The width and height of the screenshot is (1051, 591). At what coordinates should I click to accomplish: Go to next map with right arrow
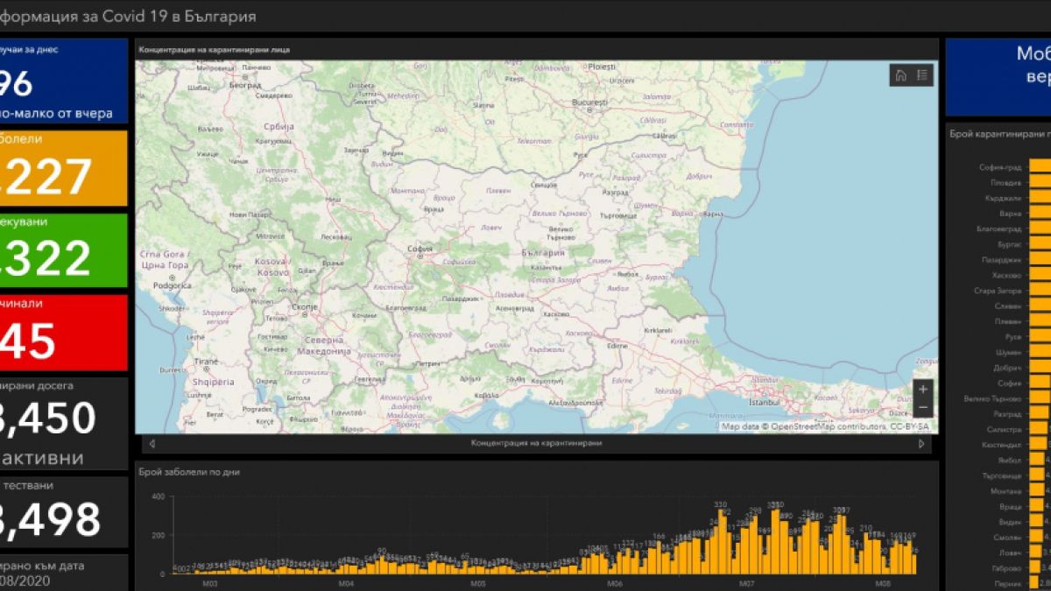click(921, 444)
